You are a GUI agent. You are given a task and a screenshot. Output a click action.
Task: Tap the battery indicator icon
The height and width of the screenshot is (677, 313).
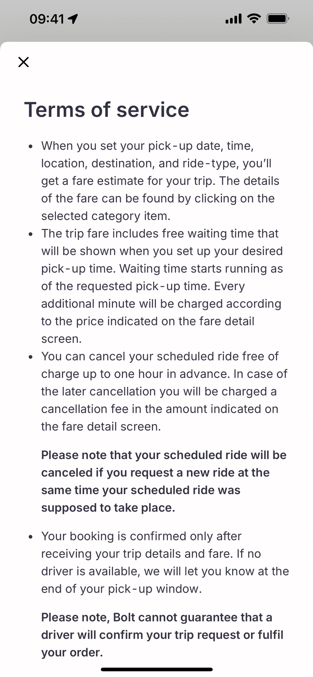278,19
